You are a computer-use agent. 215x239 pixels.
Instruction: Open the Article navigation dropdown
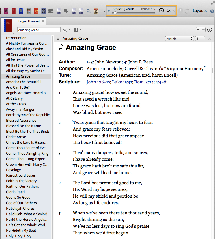pos(180,39)
